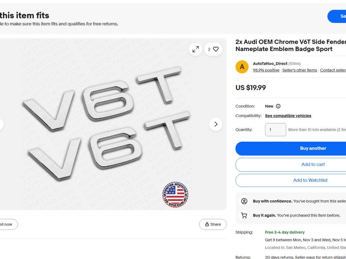Open See compatible vehicles link
The width and height of the screenshot is (346, 259).
click(288, 116)
